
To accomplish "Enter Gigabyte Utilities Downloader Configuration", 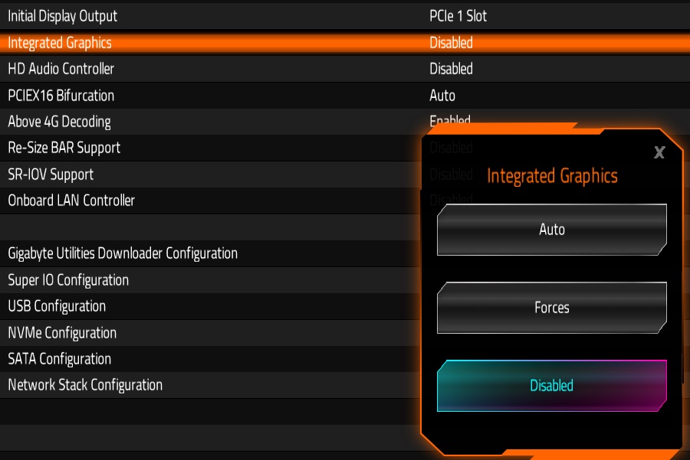I will pos(123,253).
